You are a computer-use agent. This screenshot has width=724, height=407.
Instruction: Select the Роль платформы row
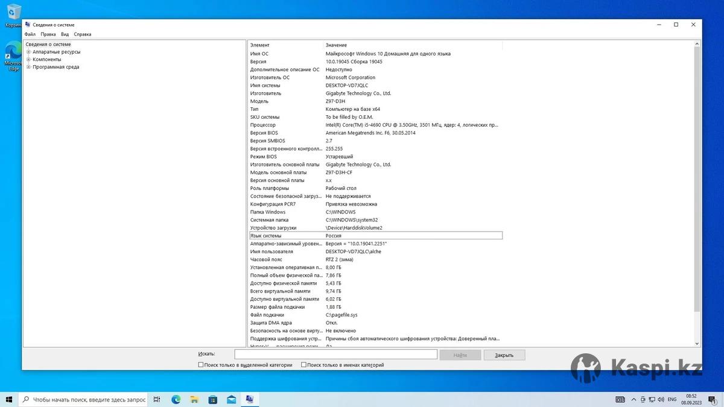click(x=375, y=188)
